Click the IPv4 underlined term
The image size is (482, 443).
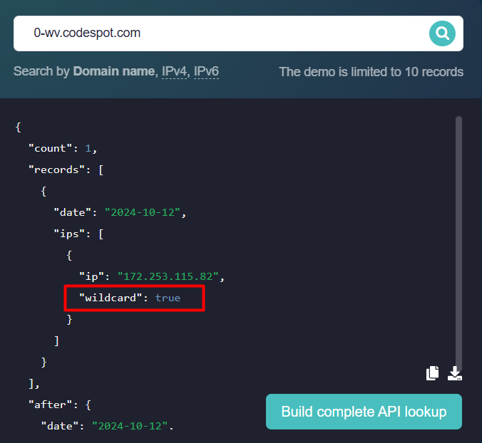[175, 72]
